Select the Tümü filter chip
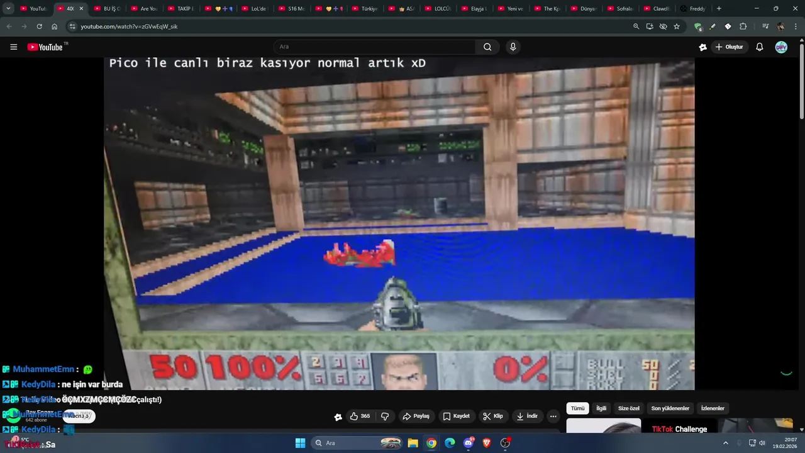The height and width of the screenshot is (453, 805). click(x=577, y=408)
